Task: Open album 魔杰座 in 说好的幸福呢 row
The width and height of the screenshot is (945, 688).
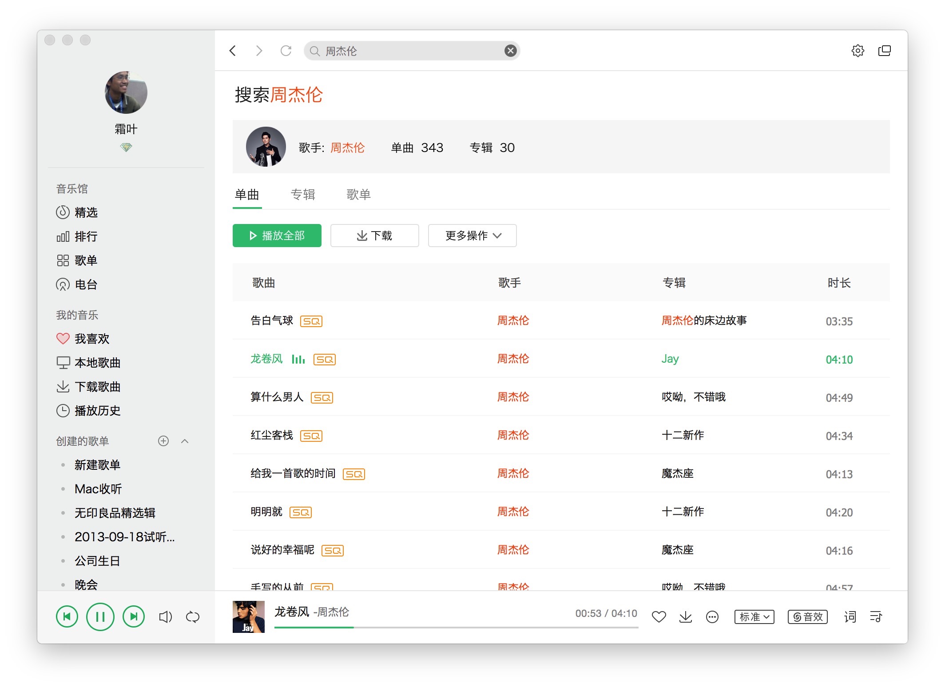Action: pyautogui.click(x=678, y=550)
